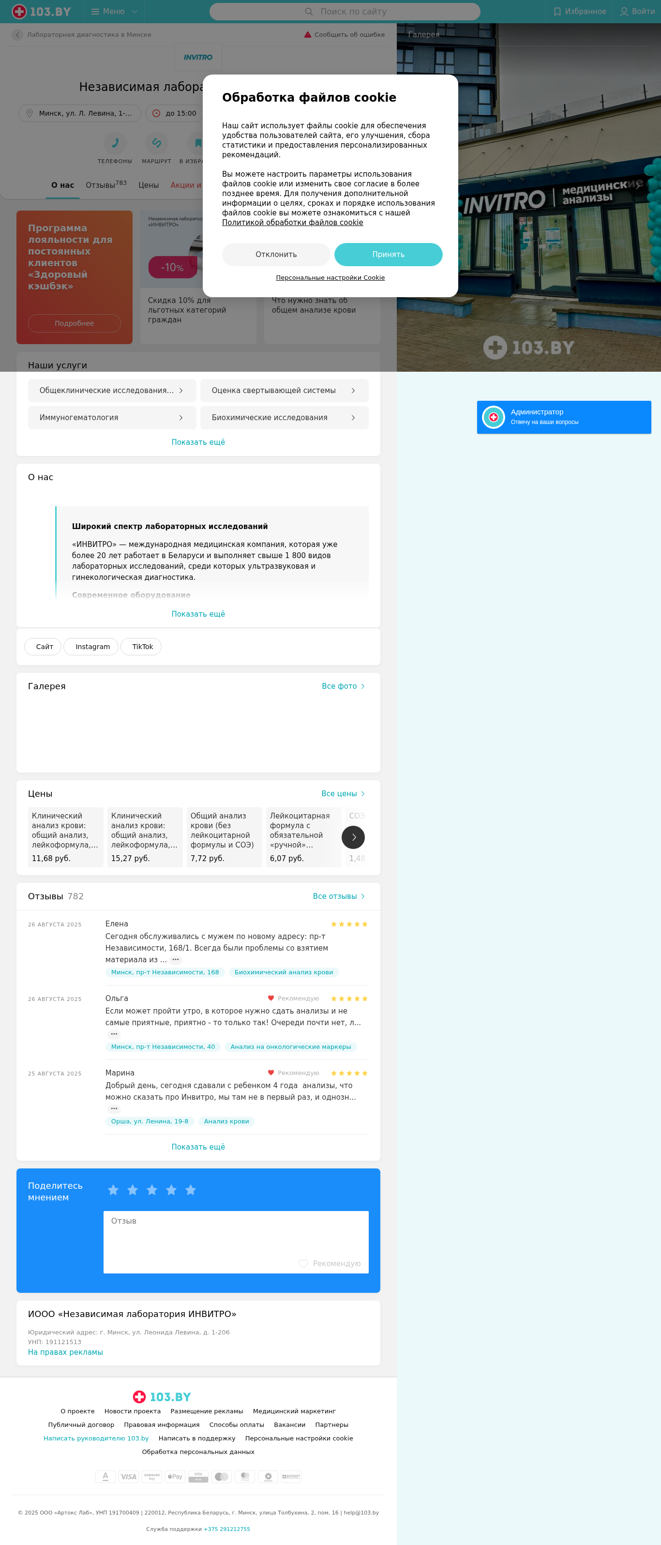
Task: Switch to the Отзывы 783 tab
Action: 106,185
